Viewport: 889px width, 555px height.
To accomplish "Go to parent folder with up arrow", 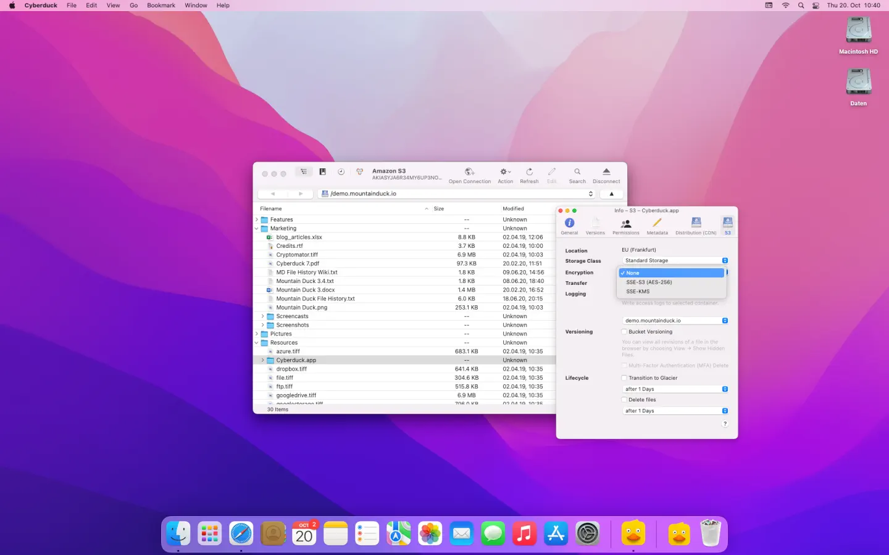I will (x=611, y=194).
